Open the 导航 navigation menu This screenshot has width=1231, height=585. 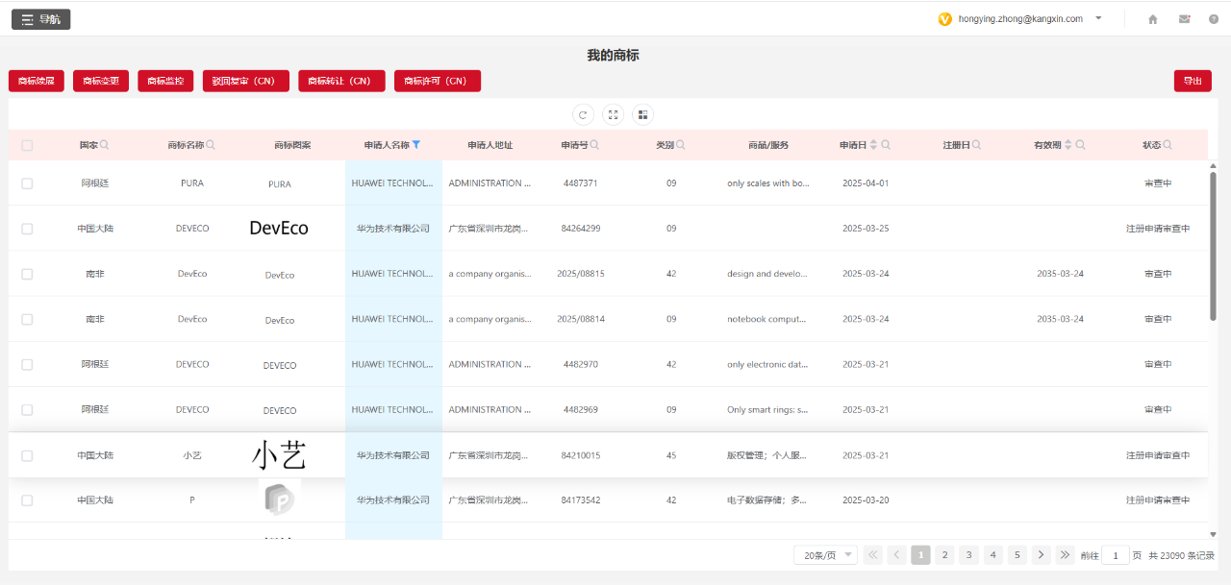[x=40, y=18]
